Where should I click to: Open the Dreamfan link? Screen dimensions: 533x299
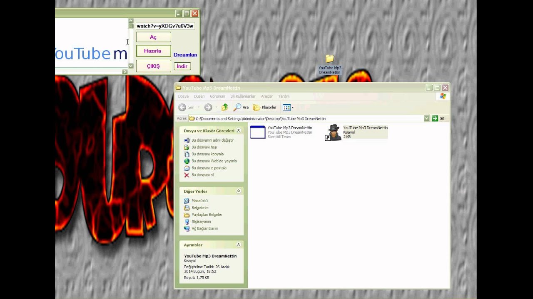coord(185,55)
